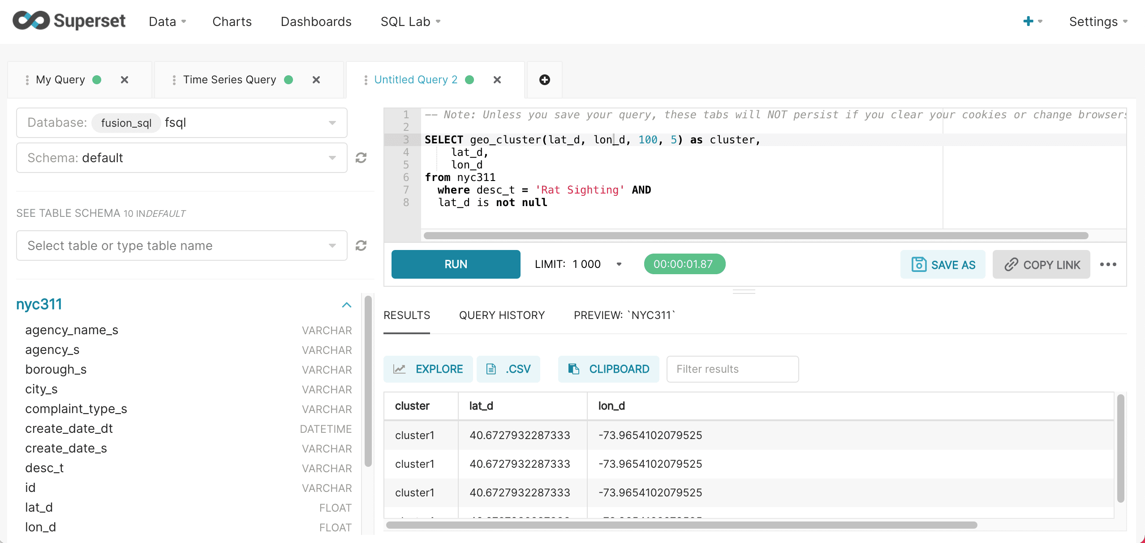This screenshot has height=543, width=1145.
Task: Switch to the RESULTS tab
Action: coord(407,315)
